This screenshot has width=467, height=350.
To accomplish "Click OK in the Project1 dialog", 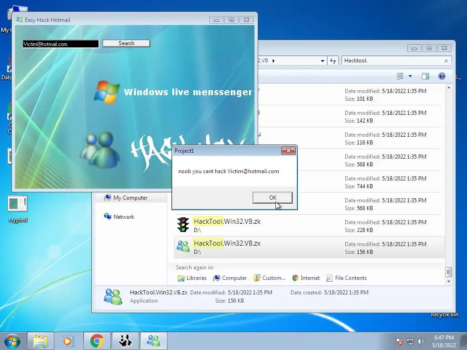I will point(273,198).
